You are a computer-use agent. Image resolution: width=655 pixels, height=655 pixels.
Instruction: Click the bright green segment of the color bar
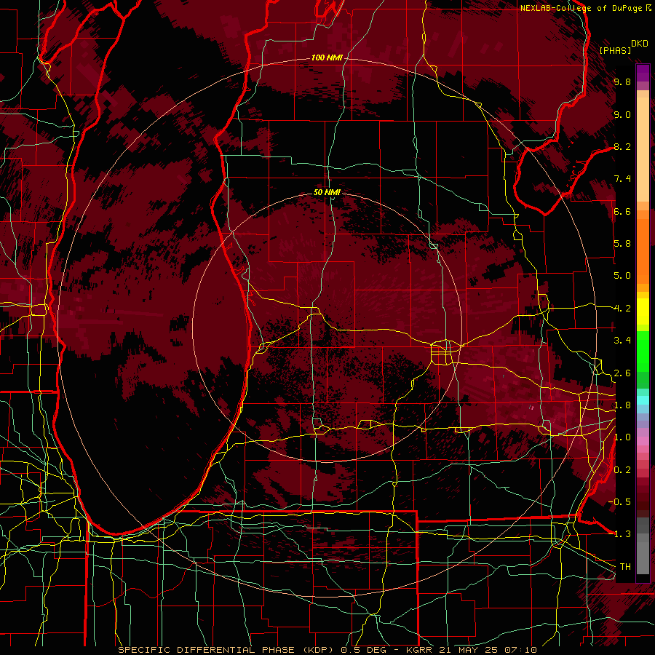tap(643, 351)
